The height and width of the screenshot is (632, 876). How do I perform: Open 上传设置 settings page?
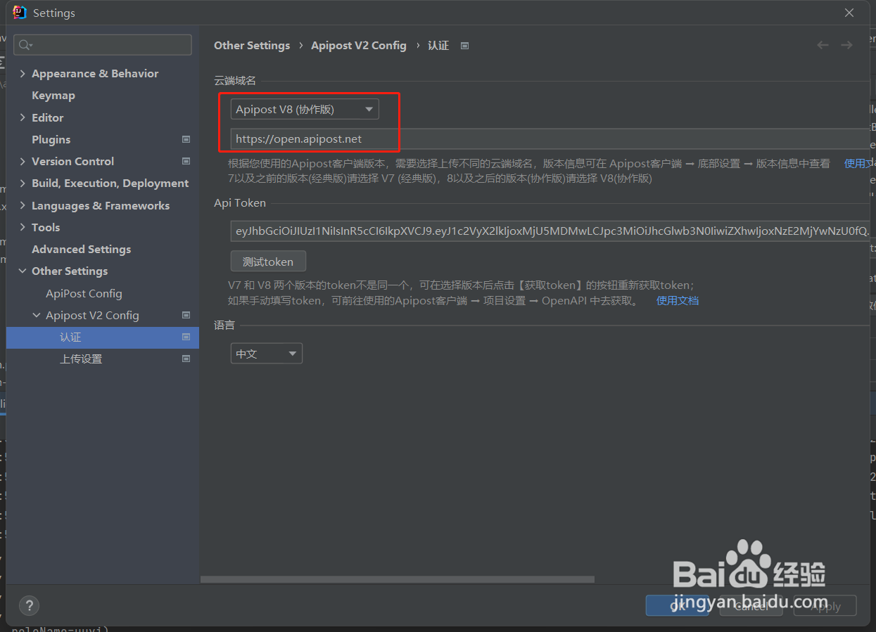coord(81,359)
